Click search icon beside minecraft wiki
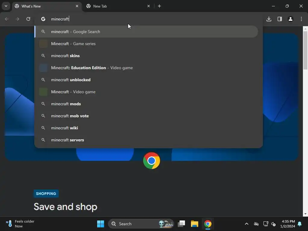The height and width of the screenshot is (231, 308). pyautogui.click(x=43, y=128)
